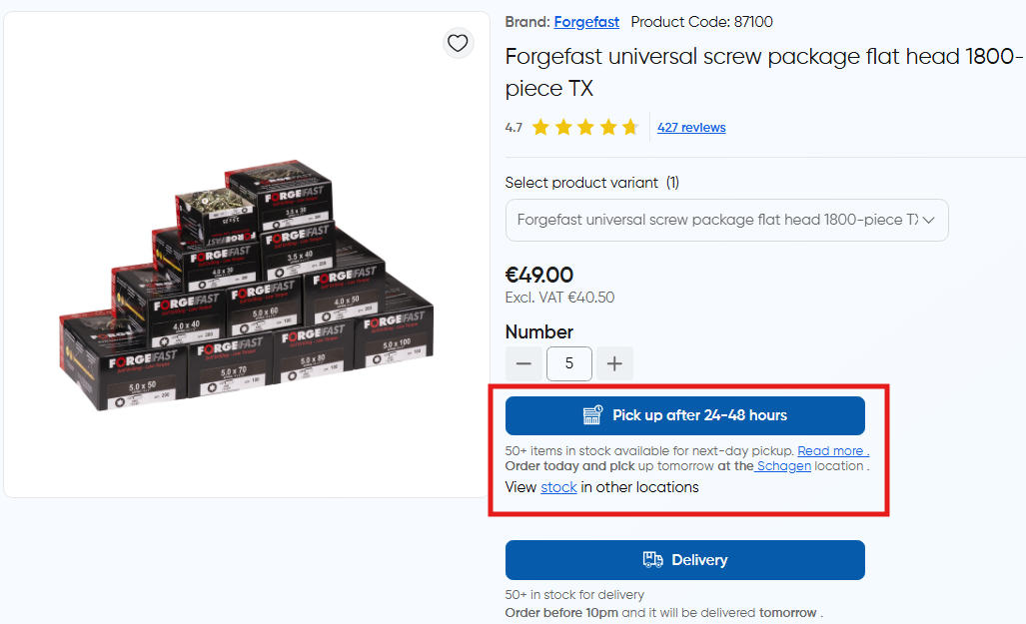The width and height of the screenshot is (1026, 624).
Task: View stock in other locations link
Action: coord(558,487)
